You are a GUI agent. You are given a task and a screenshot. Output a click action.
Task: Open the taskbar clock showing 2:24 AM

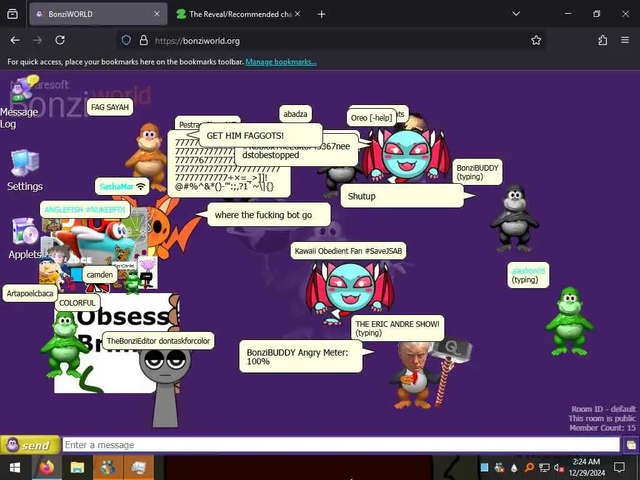click(x=586, y=467)
